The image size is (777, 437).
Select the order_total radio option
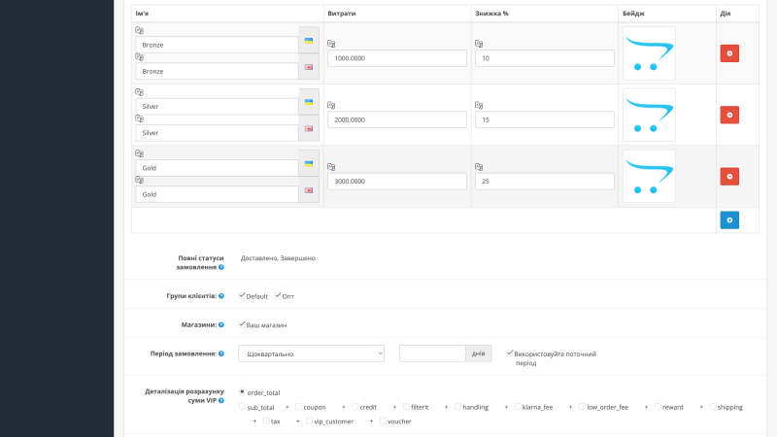coord(242,391)
